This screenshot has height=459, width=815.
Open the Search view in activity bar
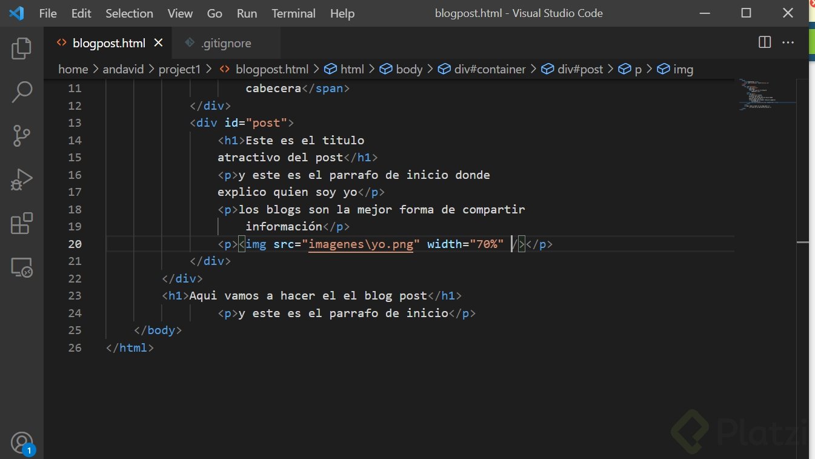tap(22, 92)
